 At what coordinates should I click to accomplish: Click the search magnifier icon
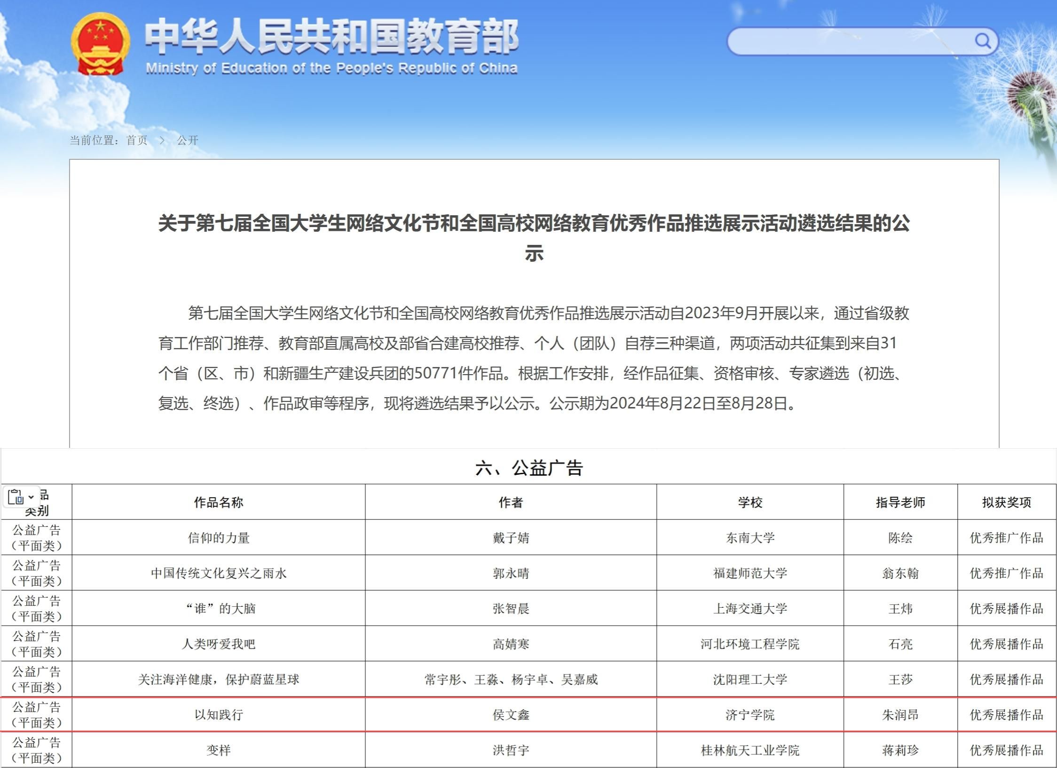[983, 41]
